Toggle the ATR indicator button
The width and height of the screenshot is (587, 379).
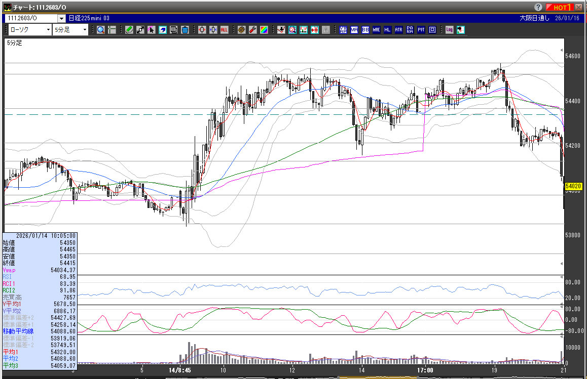398,30
